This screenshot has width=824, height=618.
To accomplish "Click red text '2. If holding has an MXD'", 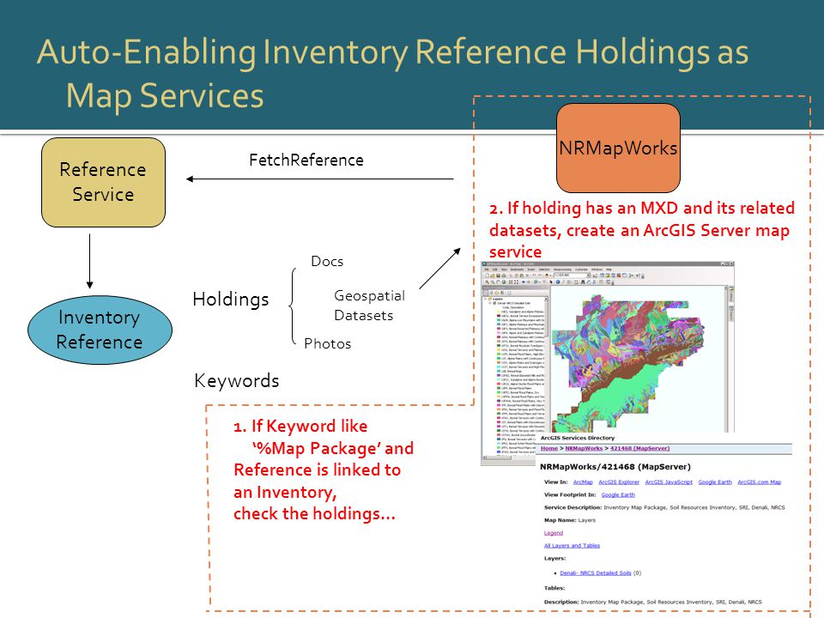I will click(584, 208).
